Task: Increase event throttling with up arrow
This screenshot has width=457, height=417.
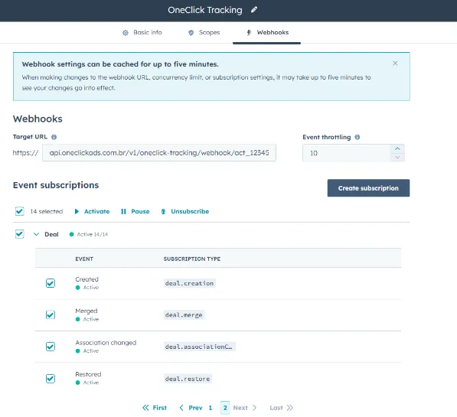Action: (x=397, y=148)
